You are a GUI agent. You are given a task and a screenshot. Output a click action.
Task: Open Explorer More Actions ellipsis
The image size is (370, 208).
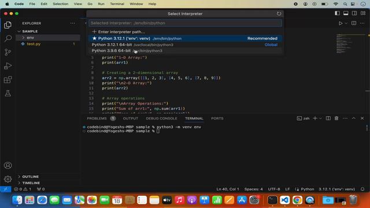[72, 23]
